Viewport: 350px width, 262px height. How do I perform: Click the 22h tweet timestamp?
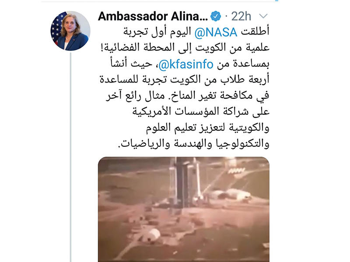(x=241, y=16)
